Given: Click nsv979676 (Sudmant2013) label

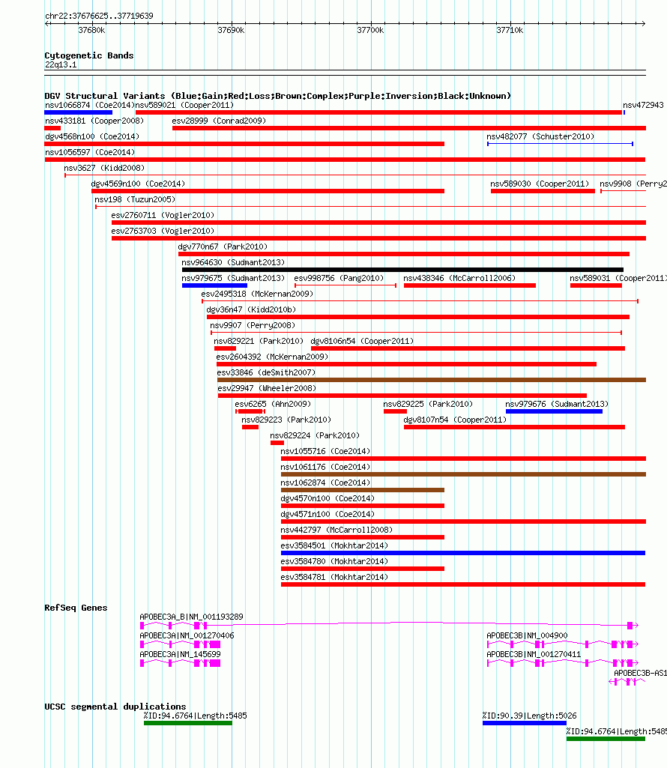Looking at the screenshot, I should click(557, 404).
